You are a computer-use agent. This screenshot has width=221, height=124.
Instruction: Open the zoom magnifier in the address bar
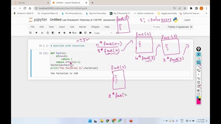tap(174, 8)
